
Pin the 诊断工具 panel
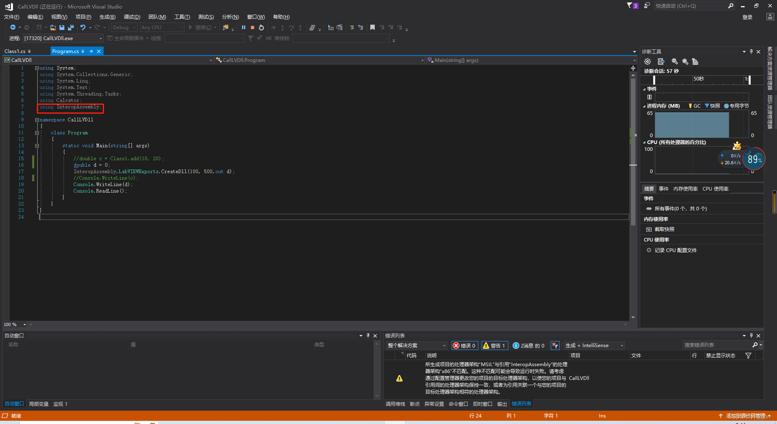tap(752, 51)
